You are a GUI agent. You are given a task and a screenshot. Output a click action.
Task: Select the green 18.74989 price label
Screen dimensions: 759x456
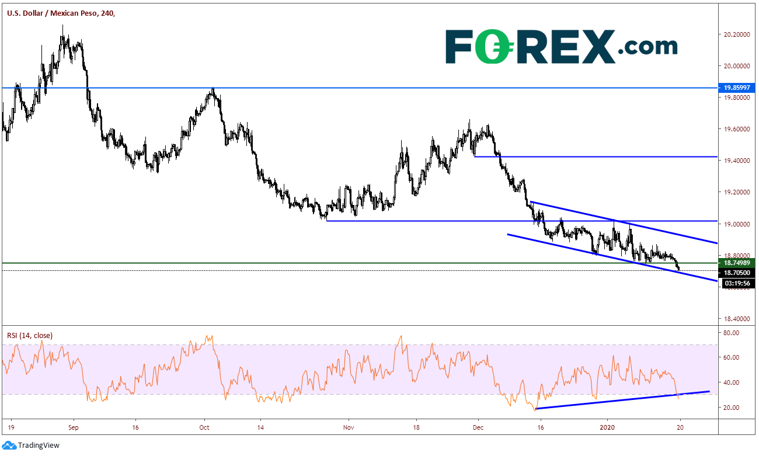738,263
